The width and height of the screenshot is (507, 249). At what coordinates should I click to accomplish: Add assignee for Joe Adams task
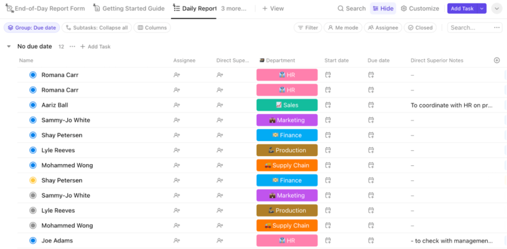(x=176, y=240)
